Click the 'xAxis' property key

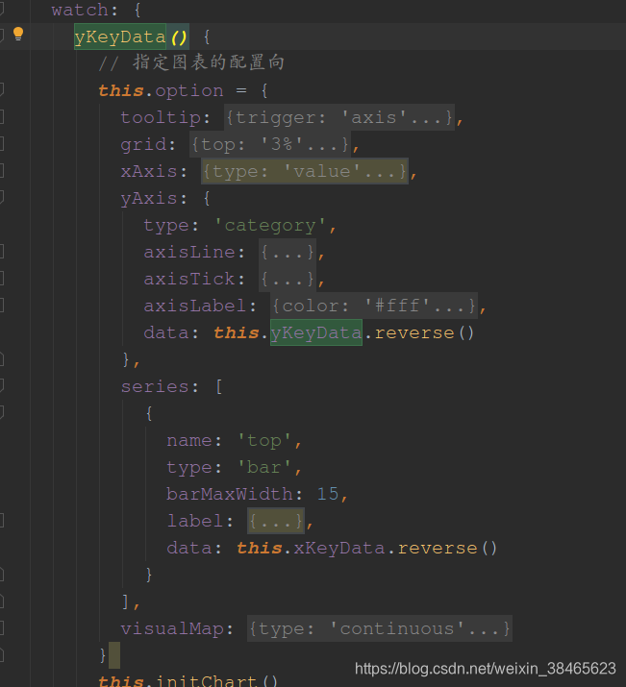[x=149, y=171]
